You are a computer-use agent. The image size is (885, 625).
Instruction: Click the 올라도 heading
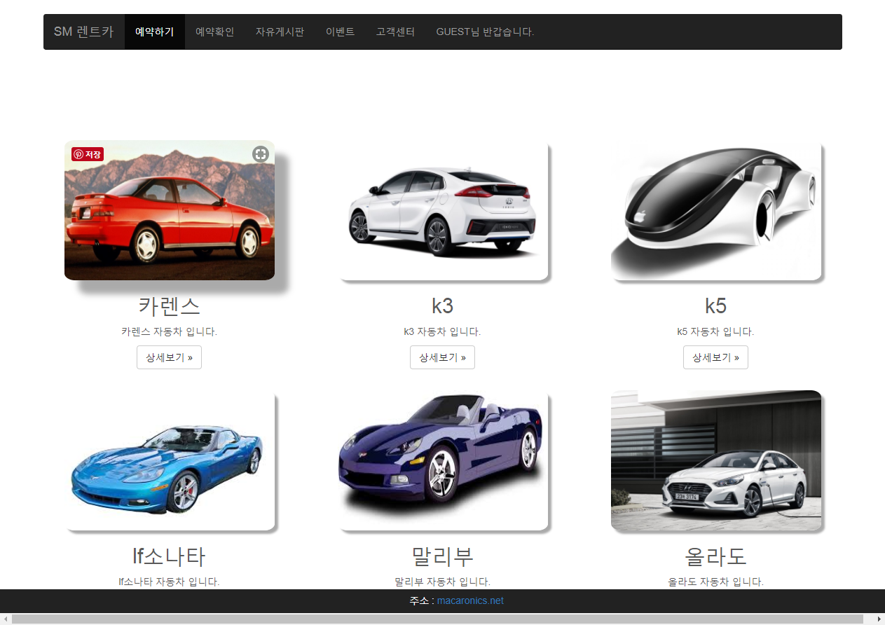[715, 556]
